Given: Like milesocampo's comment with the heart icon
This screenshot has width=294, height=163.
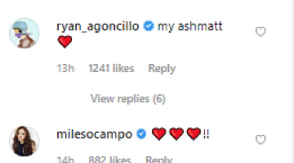Looking at the screenshot, I should click(261, 140).
